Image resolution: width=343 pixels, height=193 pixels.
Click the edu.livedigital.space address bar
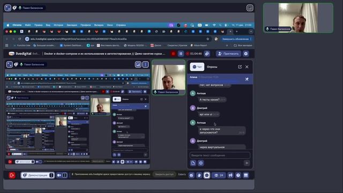click(x=117, y=39)
